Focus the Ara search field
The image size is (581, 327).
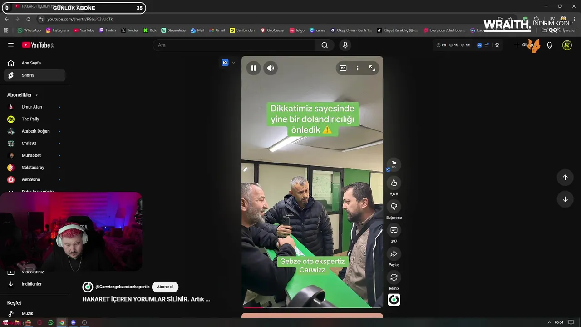234,45
